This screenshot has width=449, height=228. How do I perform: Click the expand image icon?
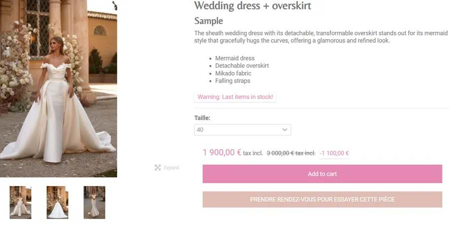[x=158, y=168]
